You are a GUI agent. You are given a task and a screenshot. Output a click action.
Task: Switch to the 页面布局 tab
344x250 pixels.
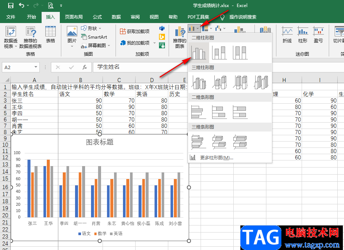pos(74,17)
